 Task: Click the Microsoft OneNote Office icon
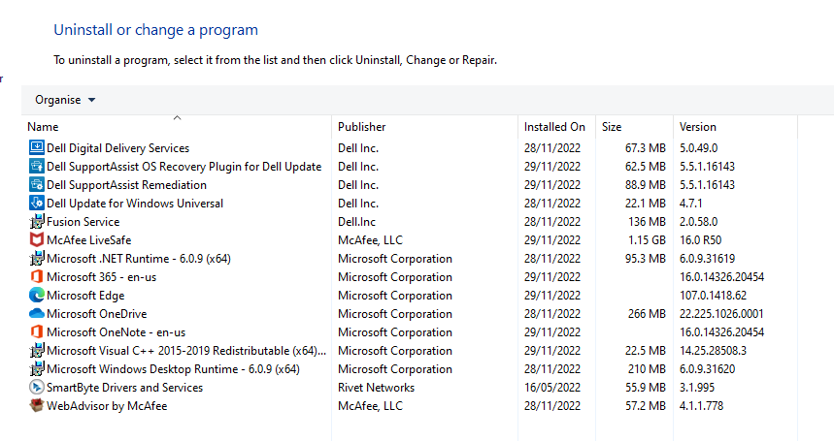tap(37, 331)
